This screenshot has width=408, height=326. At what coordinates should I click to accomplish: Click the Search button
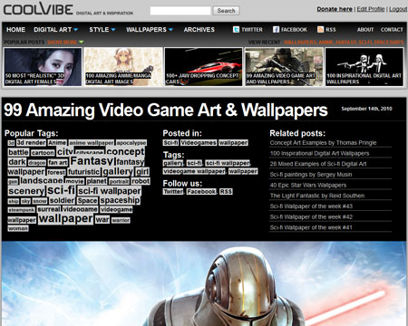(226, 11)
